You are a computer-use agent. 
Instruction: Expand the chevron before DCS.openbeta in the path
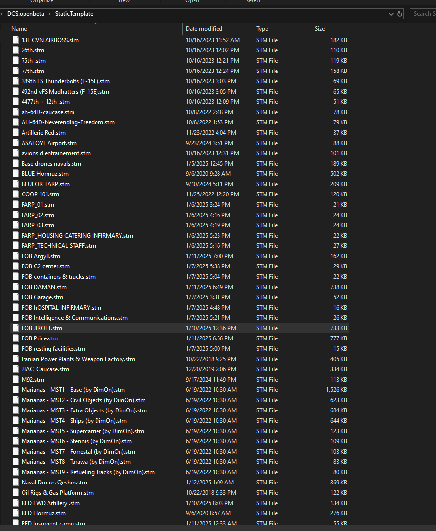pos(1,14)
